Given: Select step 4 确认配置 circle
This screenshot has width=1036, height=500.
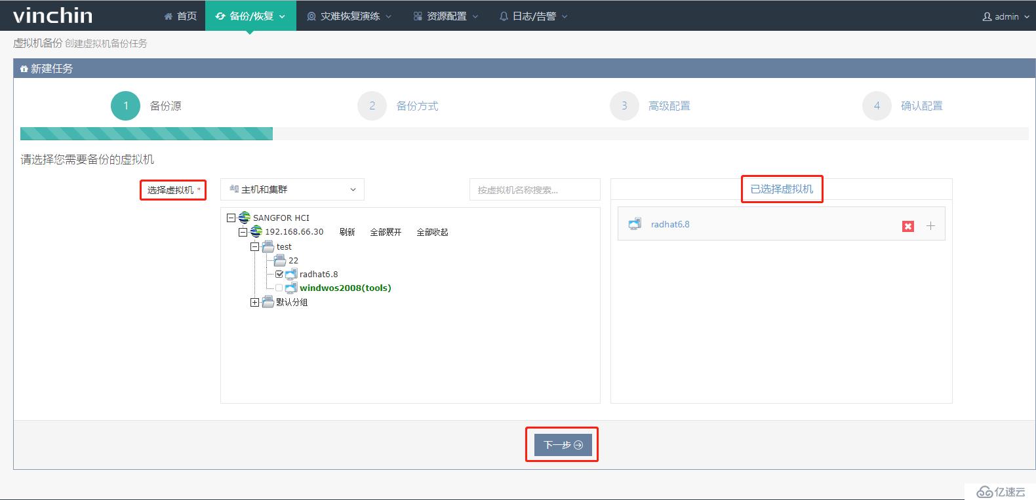Looking at the screenshot, I should click(x=877, y=106).
